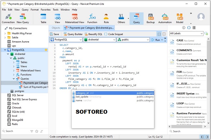Viewport: 211px width, 140px height.
Task: Insert the LOOP snippet
Action: click(x=188, y=105)
